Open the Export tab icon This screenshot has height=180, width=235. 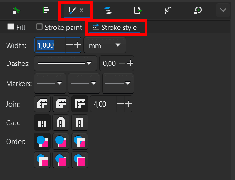138,10
